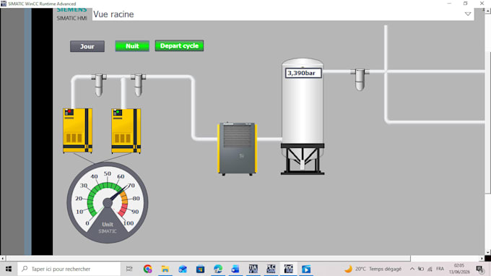
Task: Click the horizontal scrollbar at bottom
Action: point(208,259)
